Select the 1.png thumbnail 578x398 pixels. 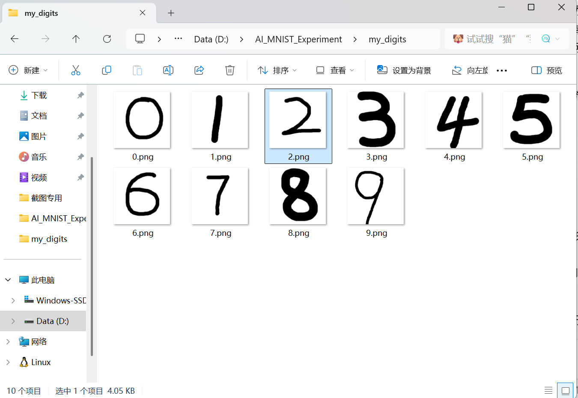click(220, 120)
